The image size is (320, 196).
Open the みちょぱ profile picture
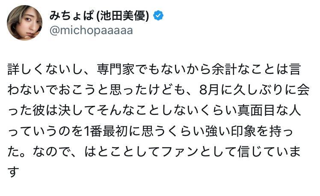click(24, 23)
